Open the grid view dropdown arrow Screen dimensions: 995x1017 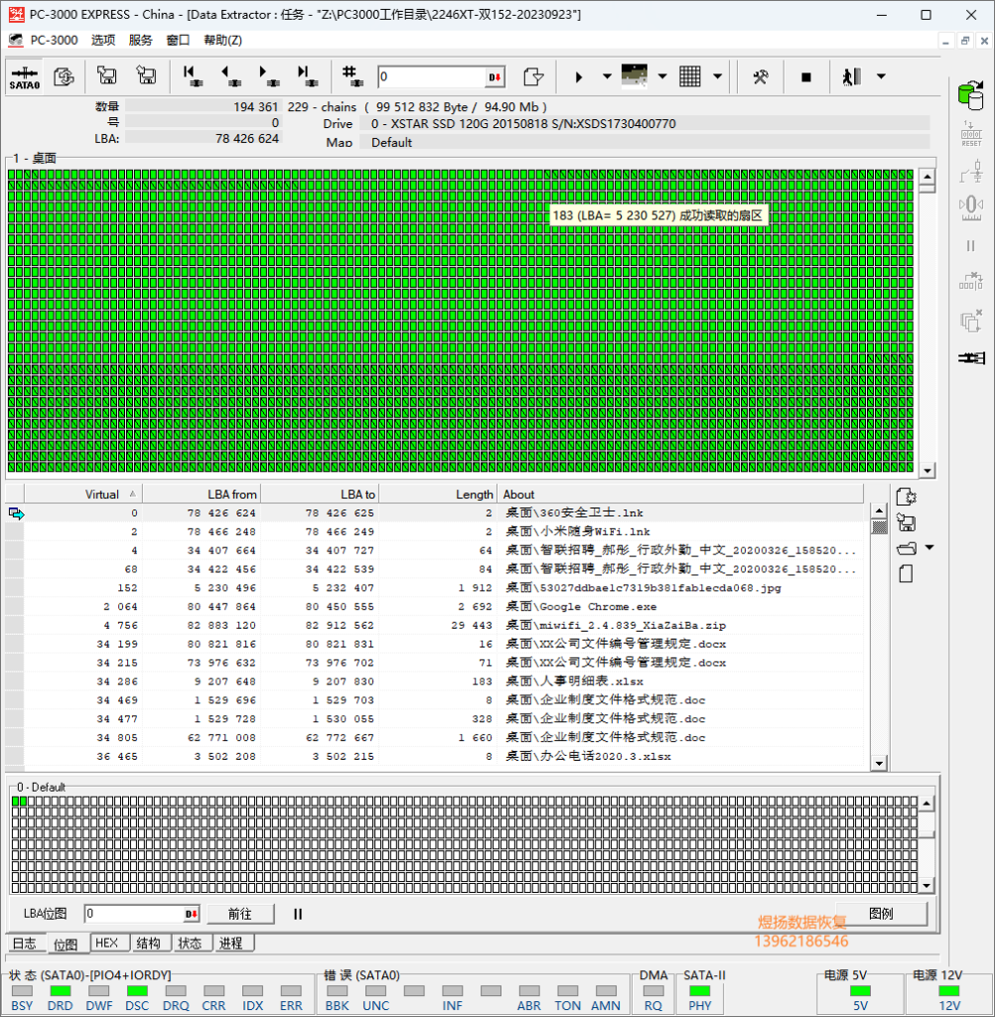717,76
